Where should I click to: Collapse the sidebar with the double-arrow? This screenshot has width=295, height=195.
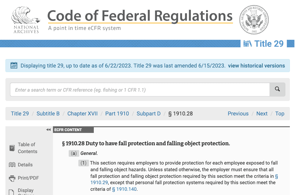tap(48, 130)
